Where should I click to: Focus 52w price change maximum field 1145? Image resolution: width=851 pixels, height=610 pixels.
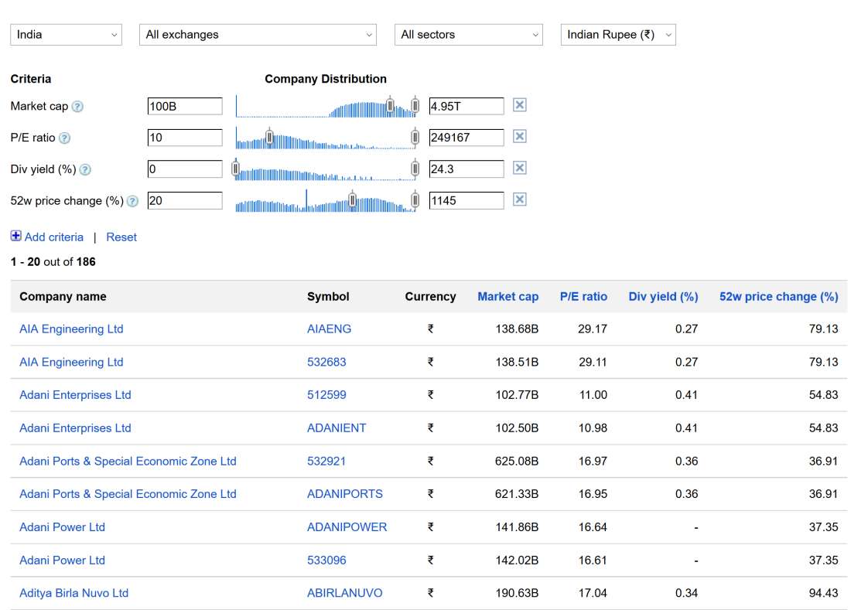467,200
